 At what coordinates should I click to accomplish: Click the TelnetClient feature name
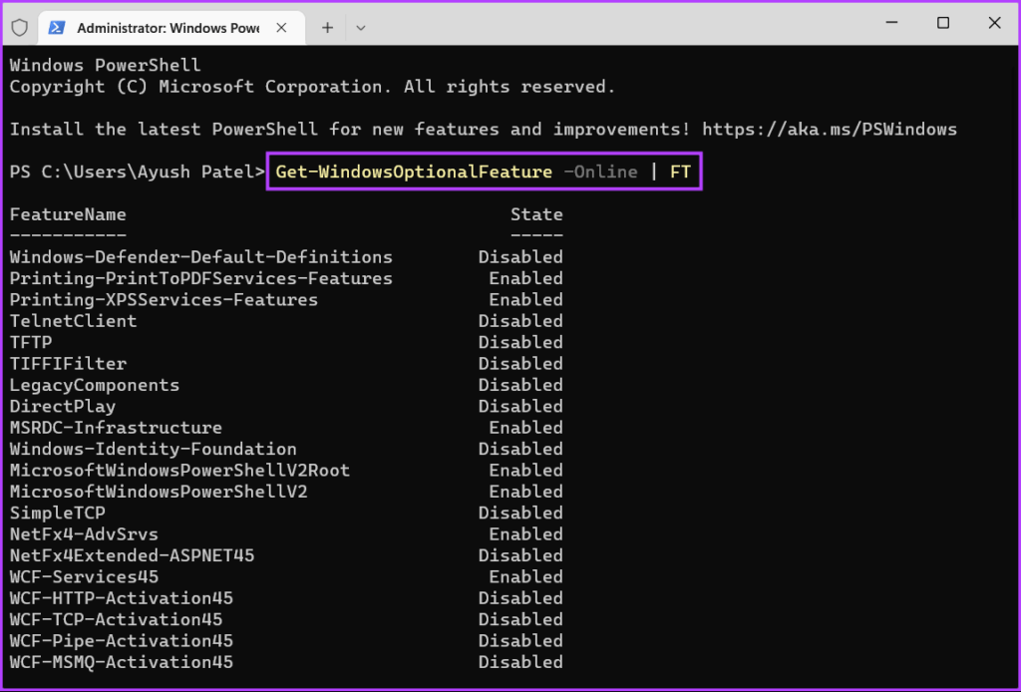(73, 321)
